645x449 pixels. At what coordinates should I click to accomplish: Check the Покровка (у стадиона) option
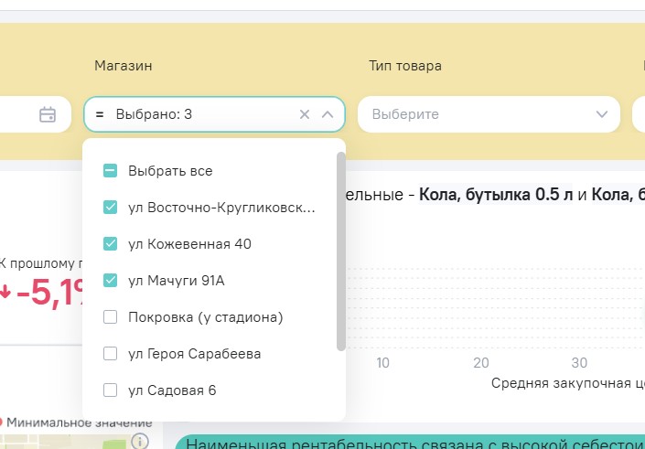[110, 317]
